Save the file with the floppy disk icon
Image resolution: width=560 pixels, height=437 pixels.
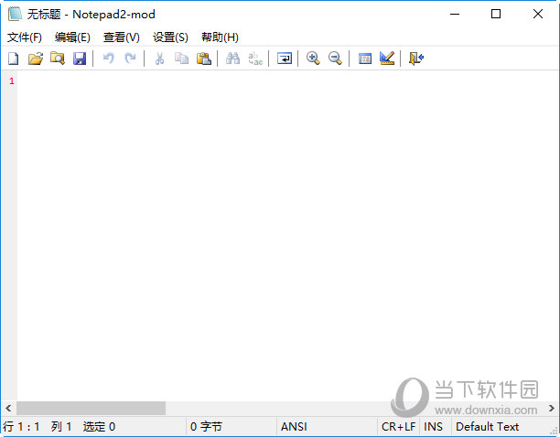coord(80,59)
